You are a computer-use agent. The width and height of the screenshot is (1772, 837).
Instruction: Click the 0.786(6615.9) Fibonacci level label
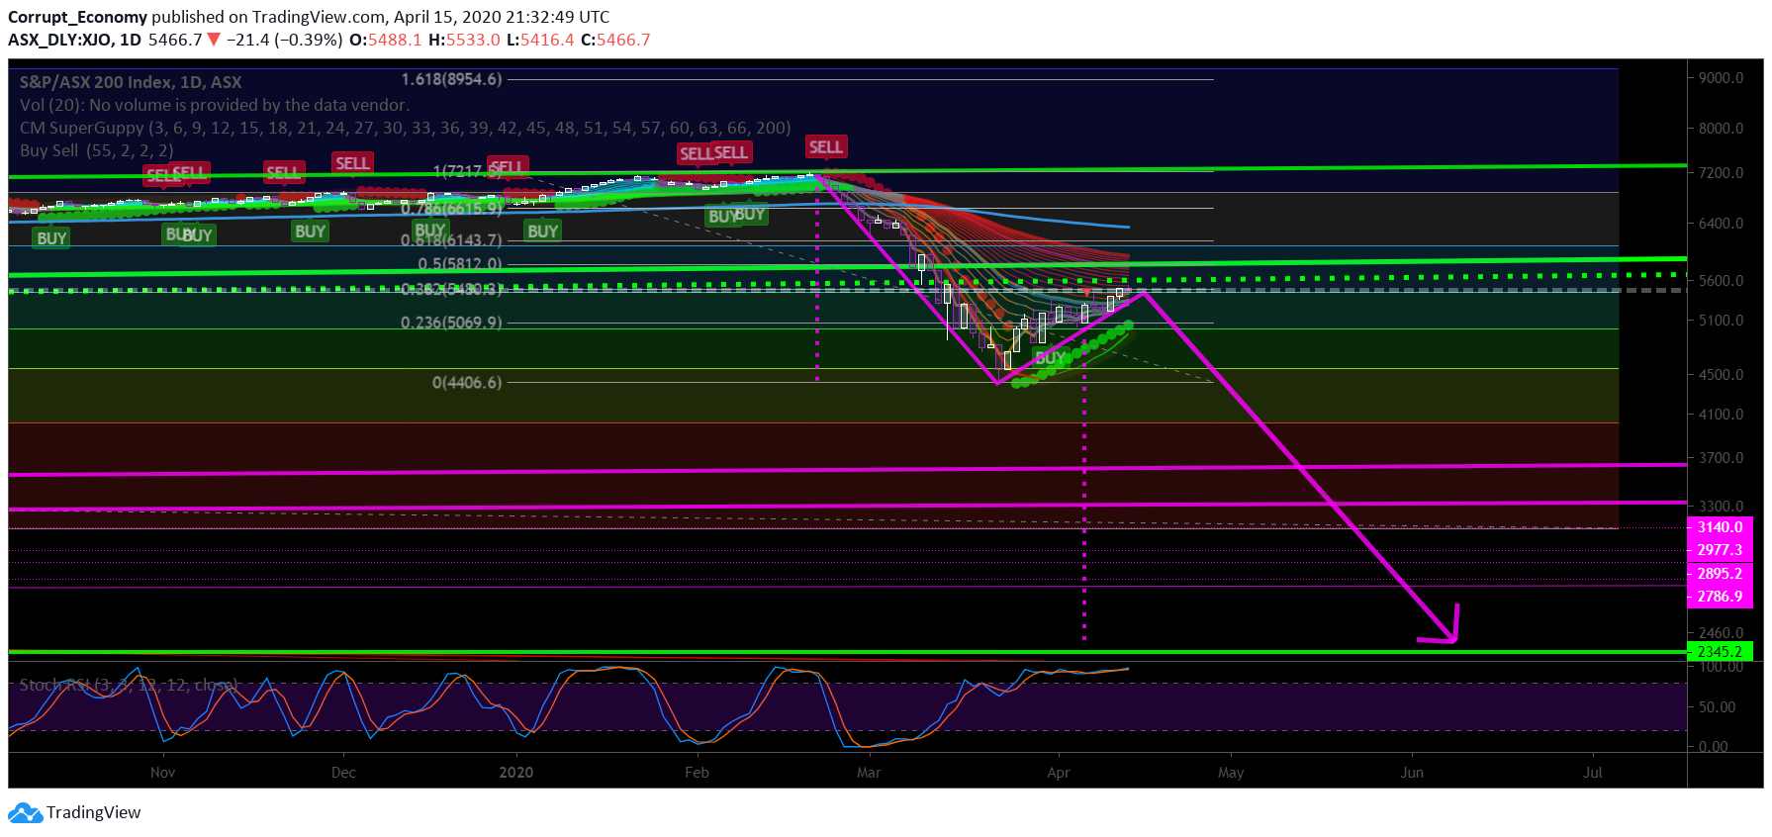[x=451, y=209]
